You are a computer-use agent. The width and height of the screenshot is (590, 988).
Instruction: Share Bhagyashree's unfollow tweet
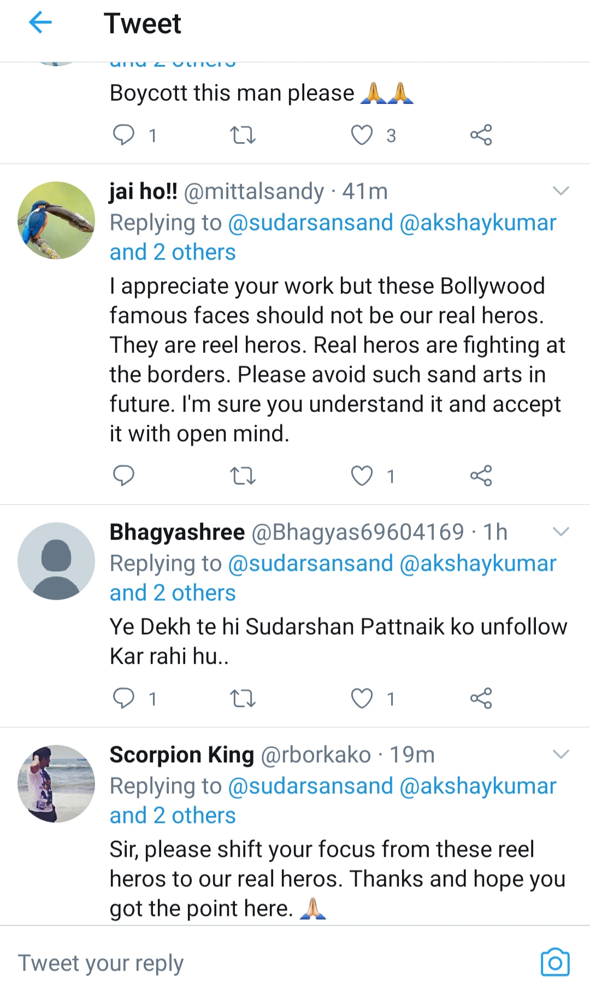coord(481,698)
